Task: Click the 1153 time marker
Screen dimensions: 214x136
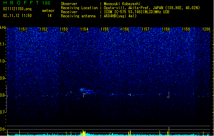Action: (64, 29)
